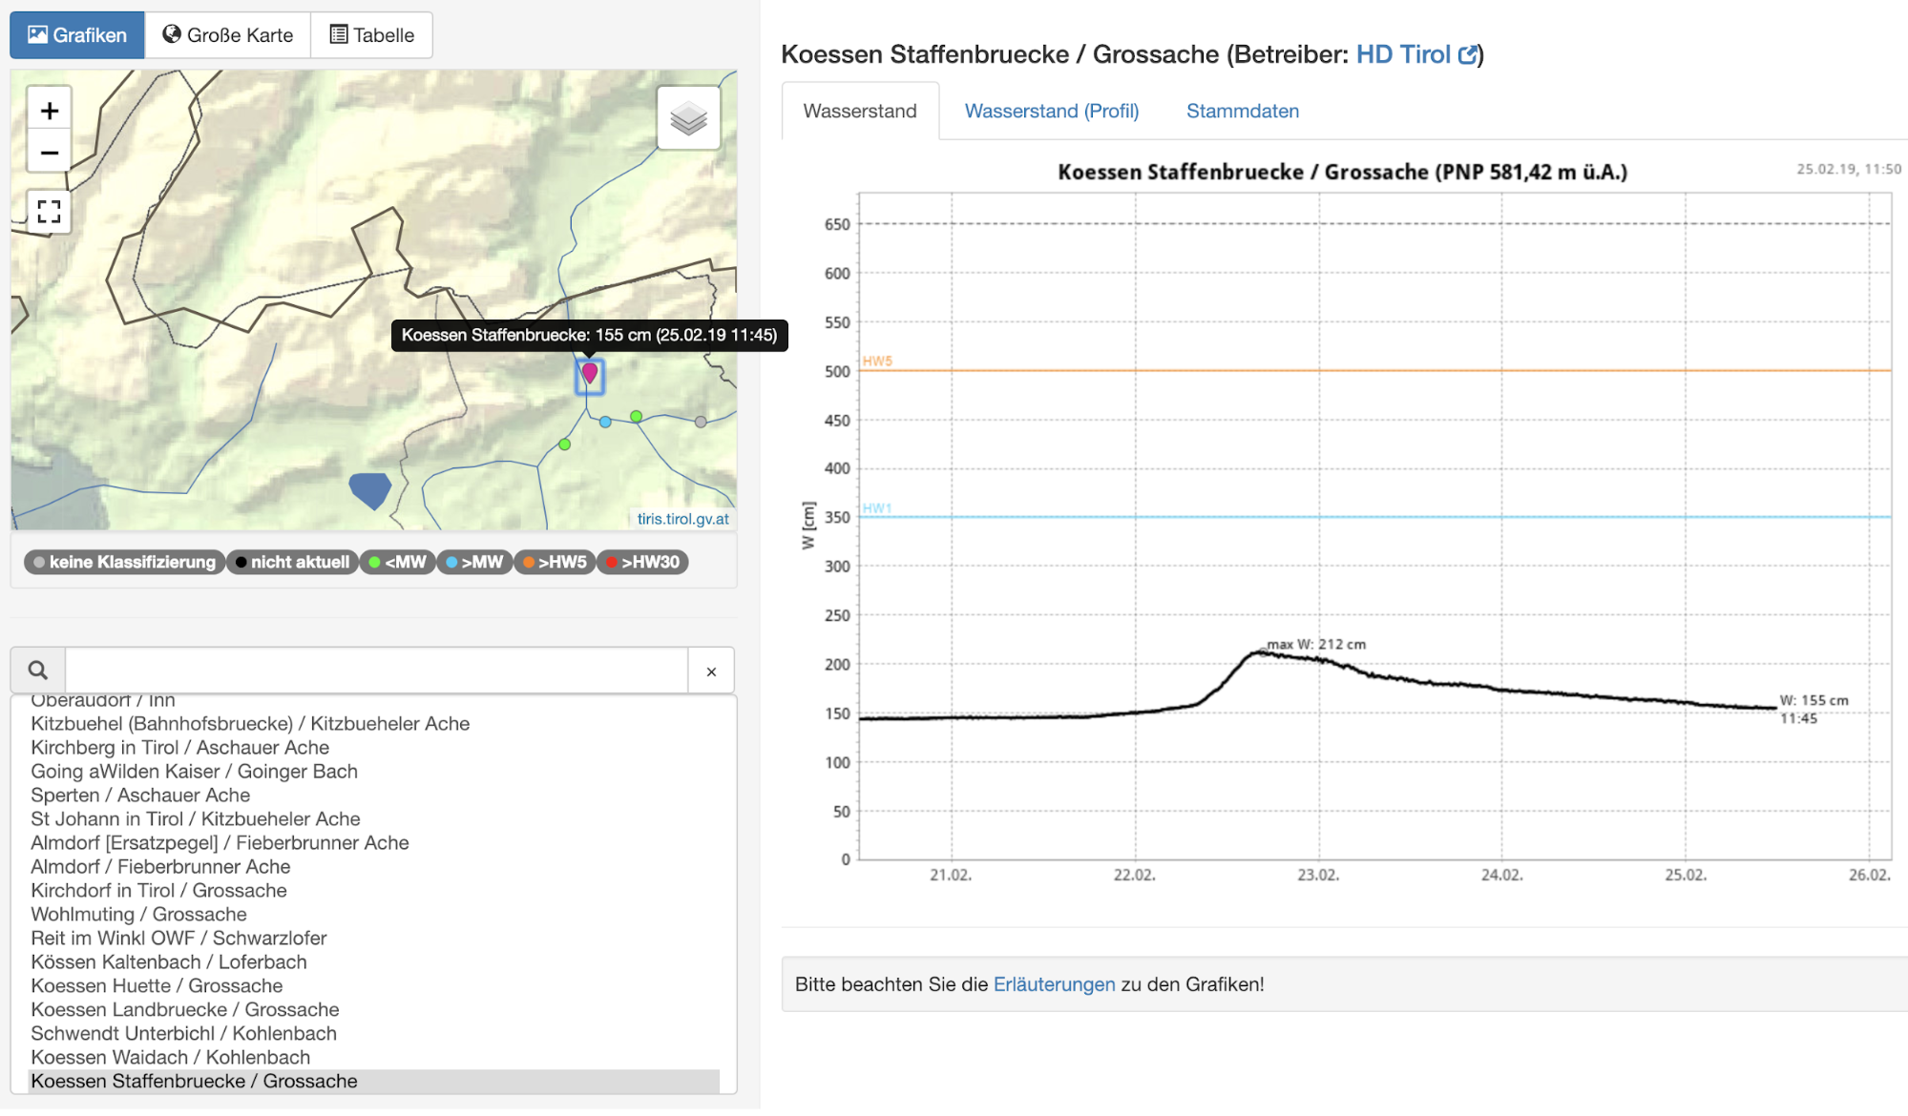Toggle the 'nicht aktuell' legend filter

(x=292, y=562)
